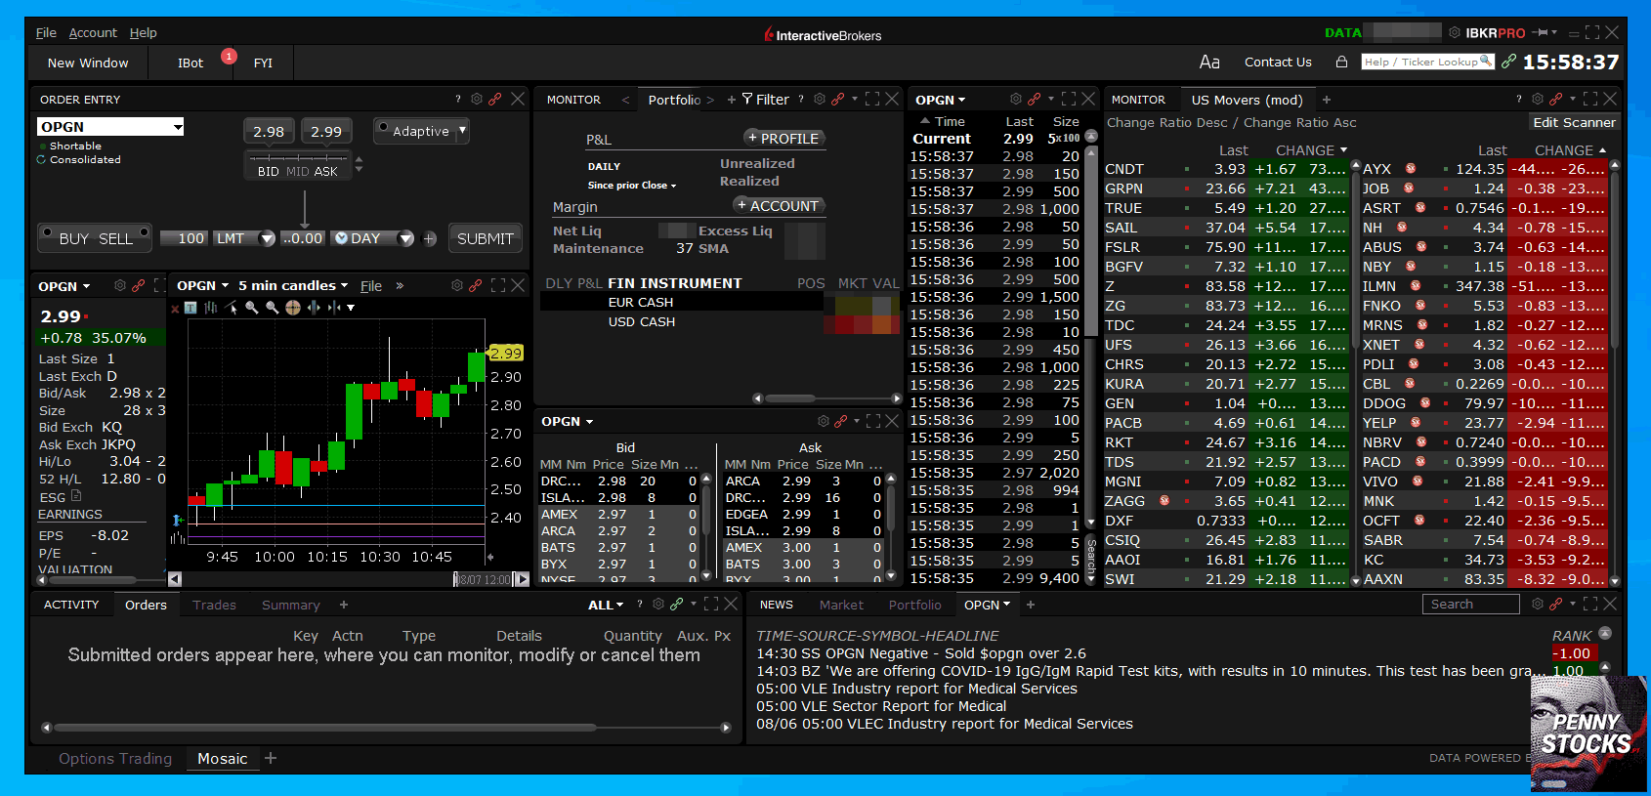Click the Filter funnel in Portfolio monitor

(747, 99)
